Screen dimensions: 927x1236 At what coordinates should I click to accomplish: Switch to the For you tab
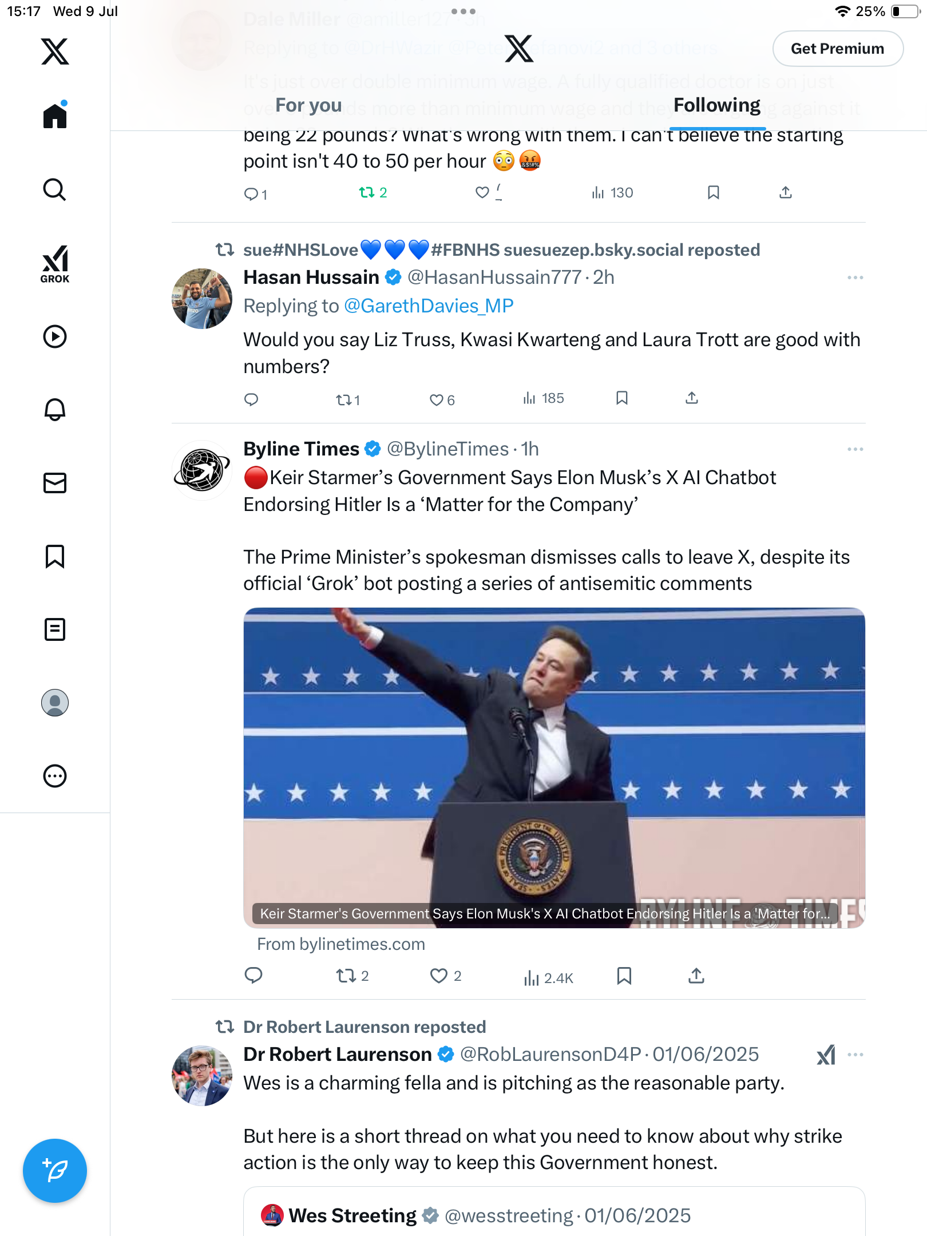click(x=308, y=105)
